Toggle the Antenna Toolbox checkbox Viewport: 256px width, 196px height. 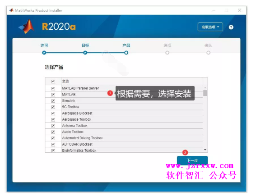click(53, 126)
